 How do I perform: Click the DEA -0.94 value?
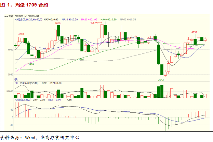point(55,100)
